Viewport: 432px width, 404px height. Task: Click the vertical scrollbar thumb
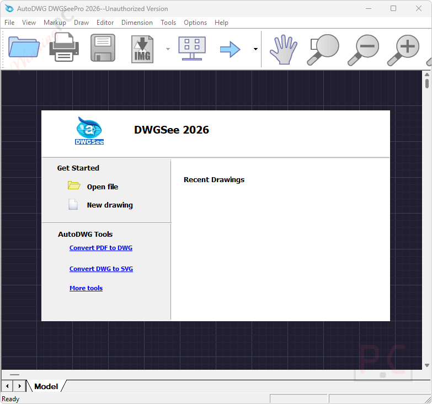[427, 83]
